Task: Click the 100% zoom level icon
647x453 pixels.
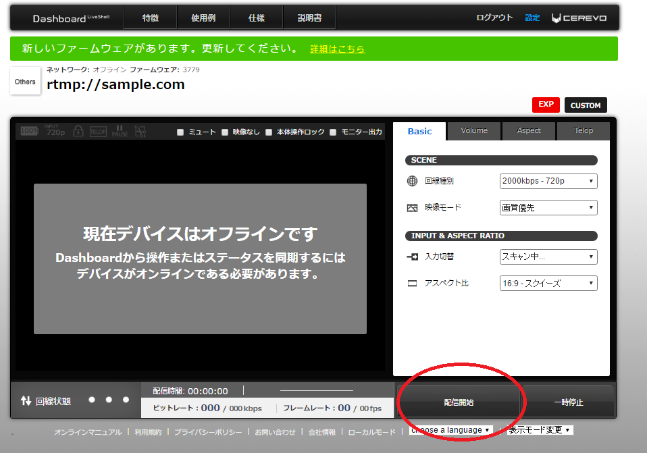Action: [29, 131]
